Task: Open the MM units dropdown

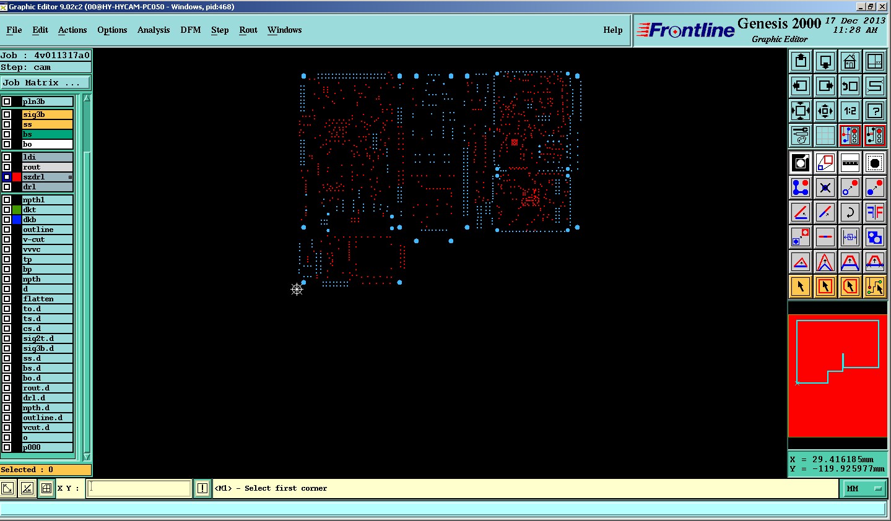Action: pyautogui.click(x=864, y=489)
